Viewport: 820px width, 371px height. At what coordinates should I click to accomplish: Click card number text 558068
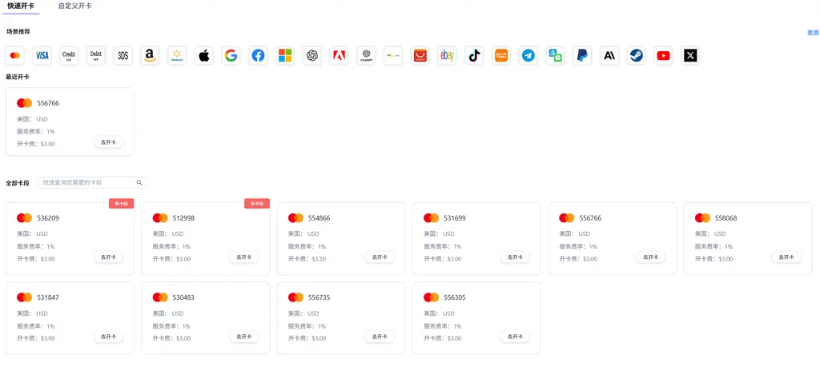[726, 218]
